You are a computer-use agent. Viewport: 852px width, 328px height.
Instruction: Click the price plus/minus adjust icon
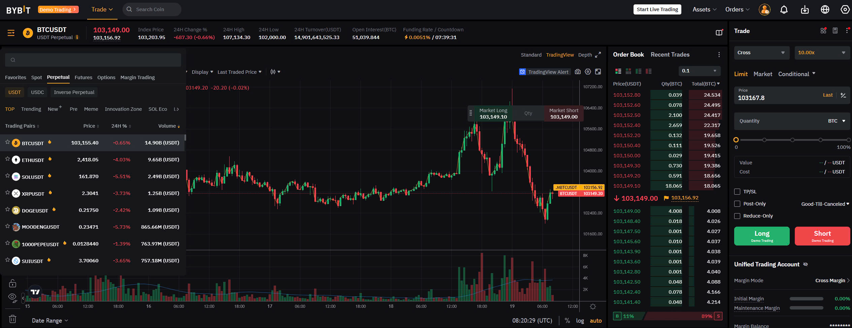click(843, 95)
